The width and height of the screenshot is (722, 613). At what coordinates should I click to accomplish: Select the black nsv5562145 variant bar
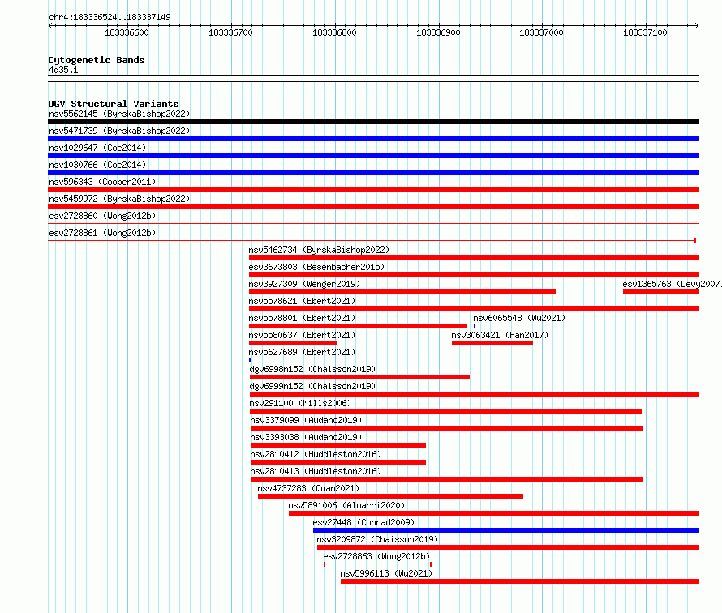click(373, 122)
